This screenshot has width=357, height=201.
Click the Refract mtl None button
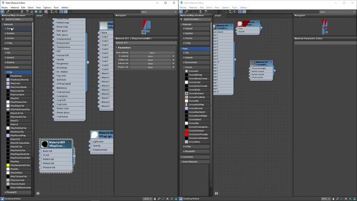pyautogui.click(x=150, y=64)
